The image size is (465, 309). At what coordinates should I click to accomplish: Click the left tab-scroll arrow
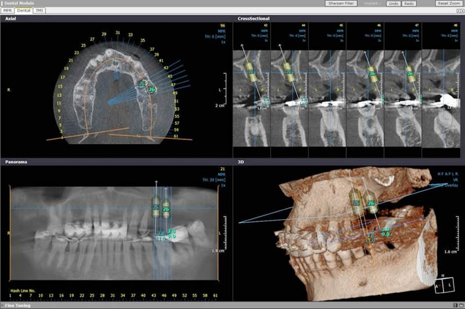pyautogui.click(x=459, y=10)
